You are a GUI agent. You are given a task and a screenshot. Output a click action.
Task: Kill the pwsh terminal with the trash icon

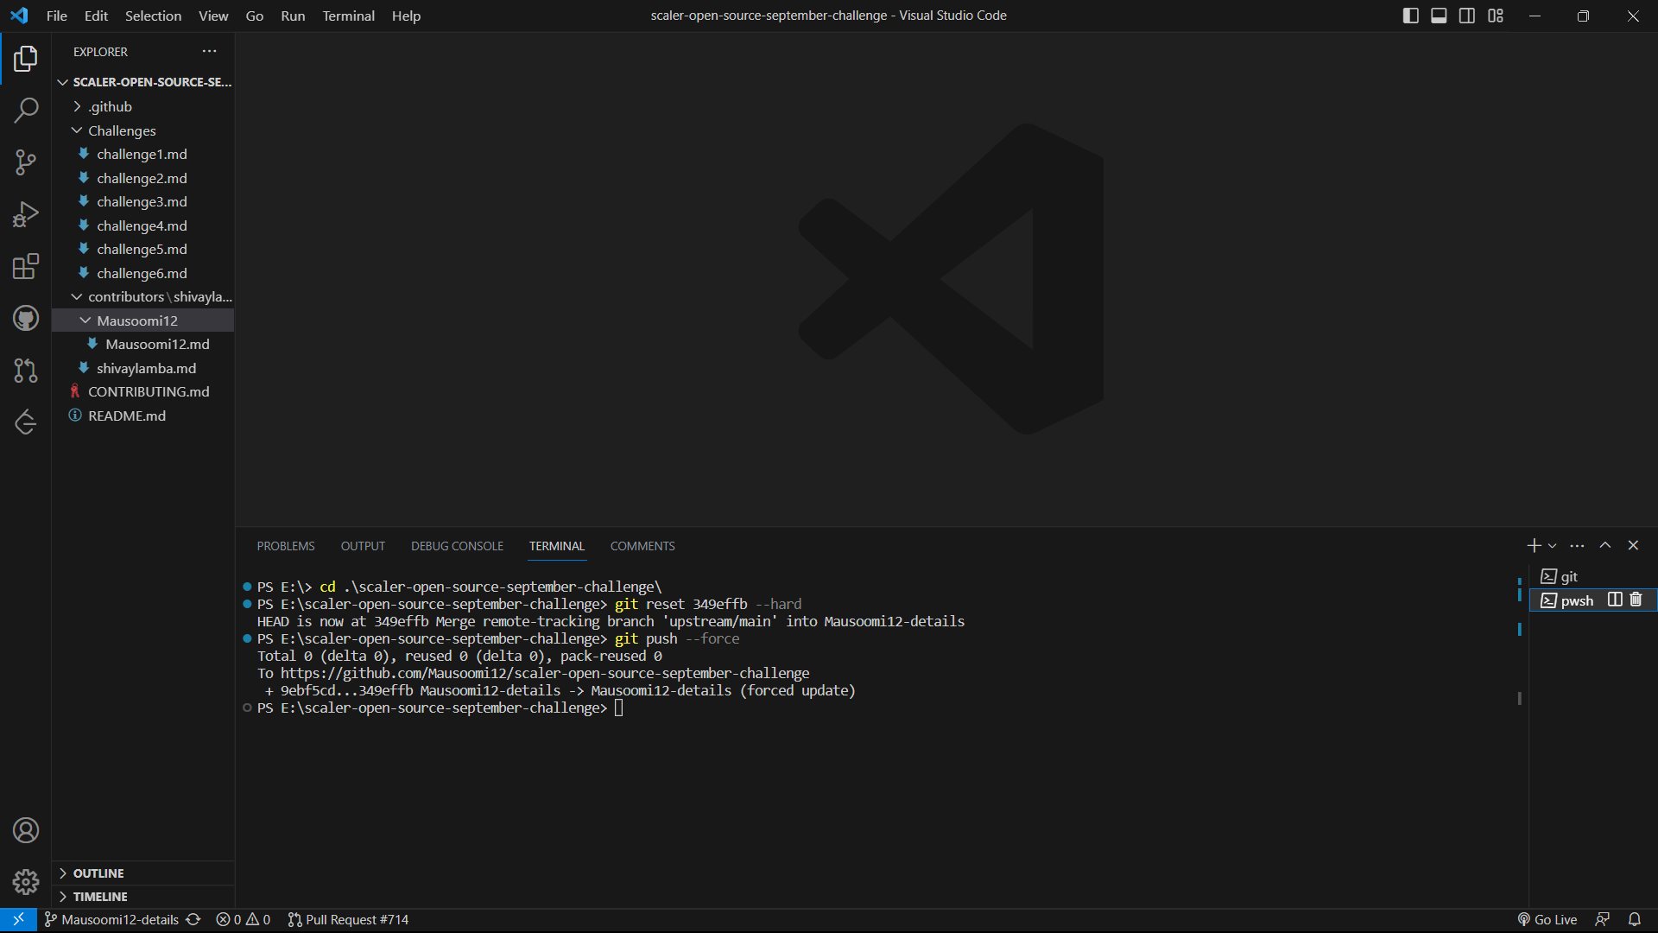click(x=1635, y=600)
